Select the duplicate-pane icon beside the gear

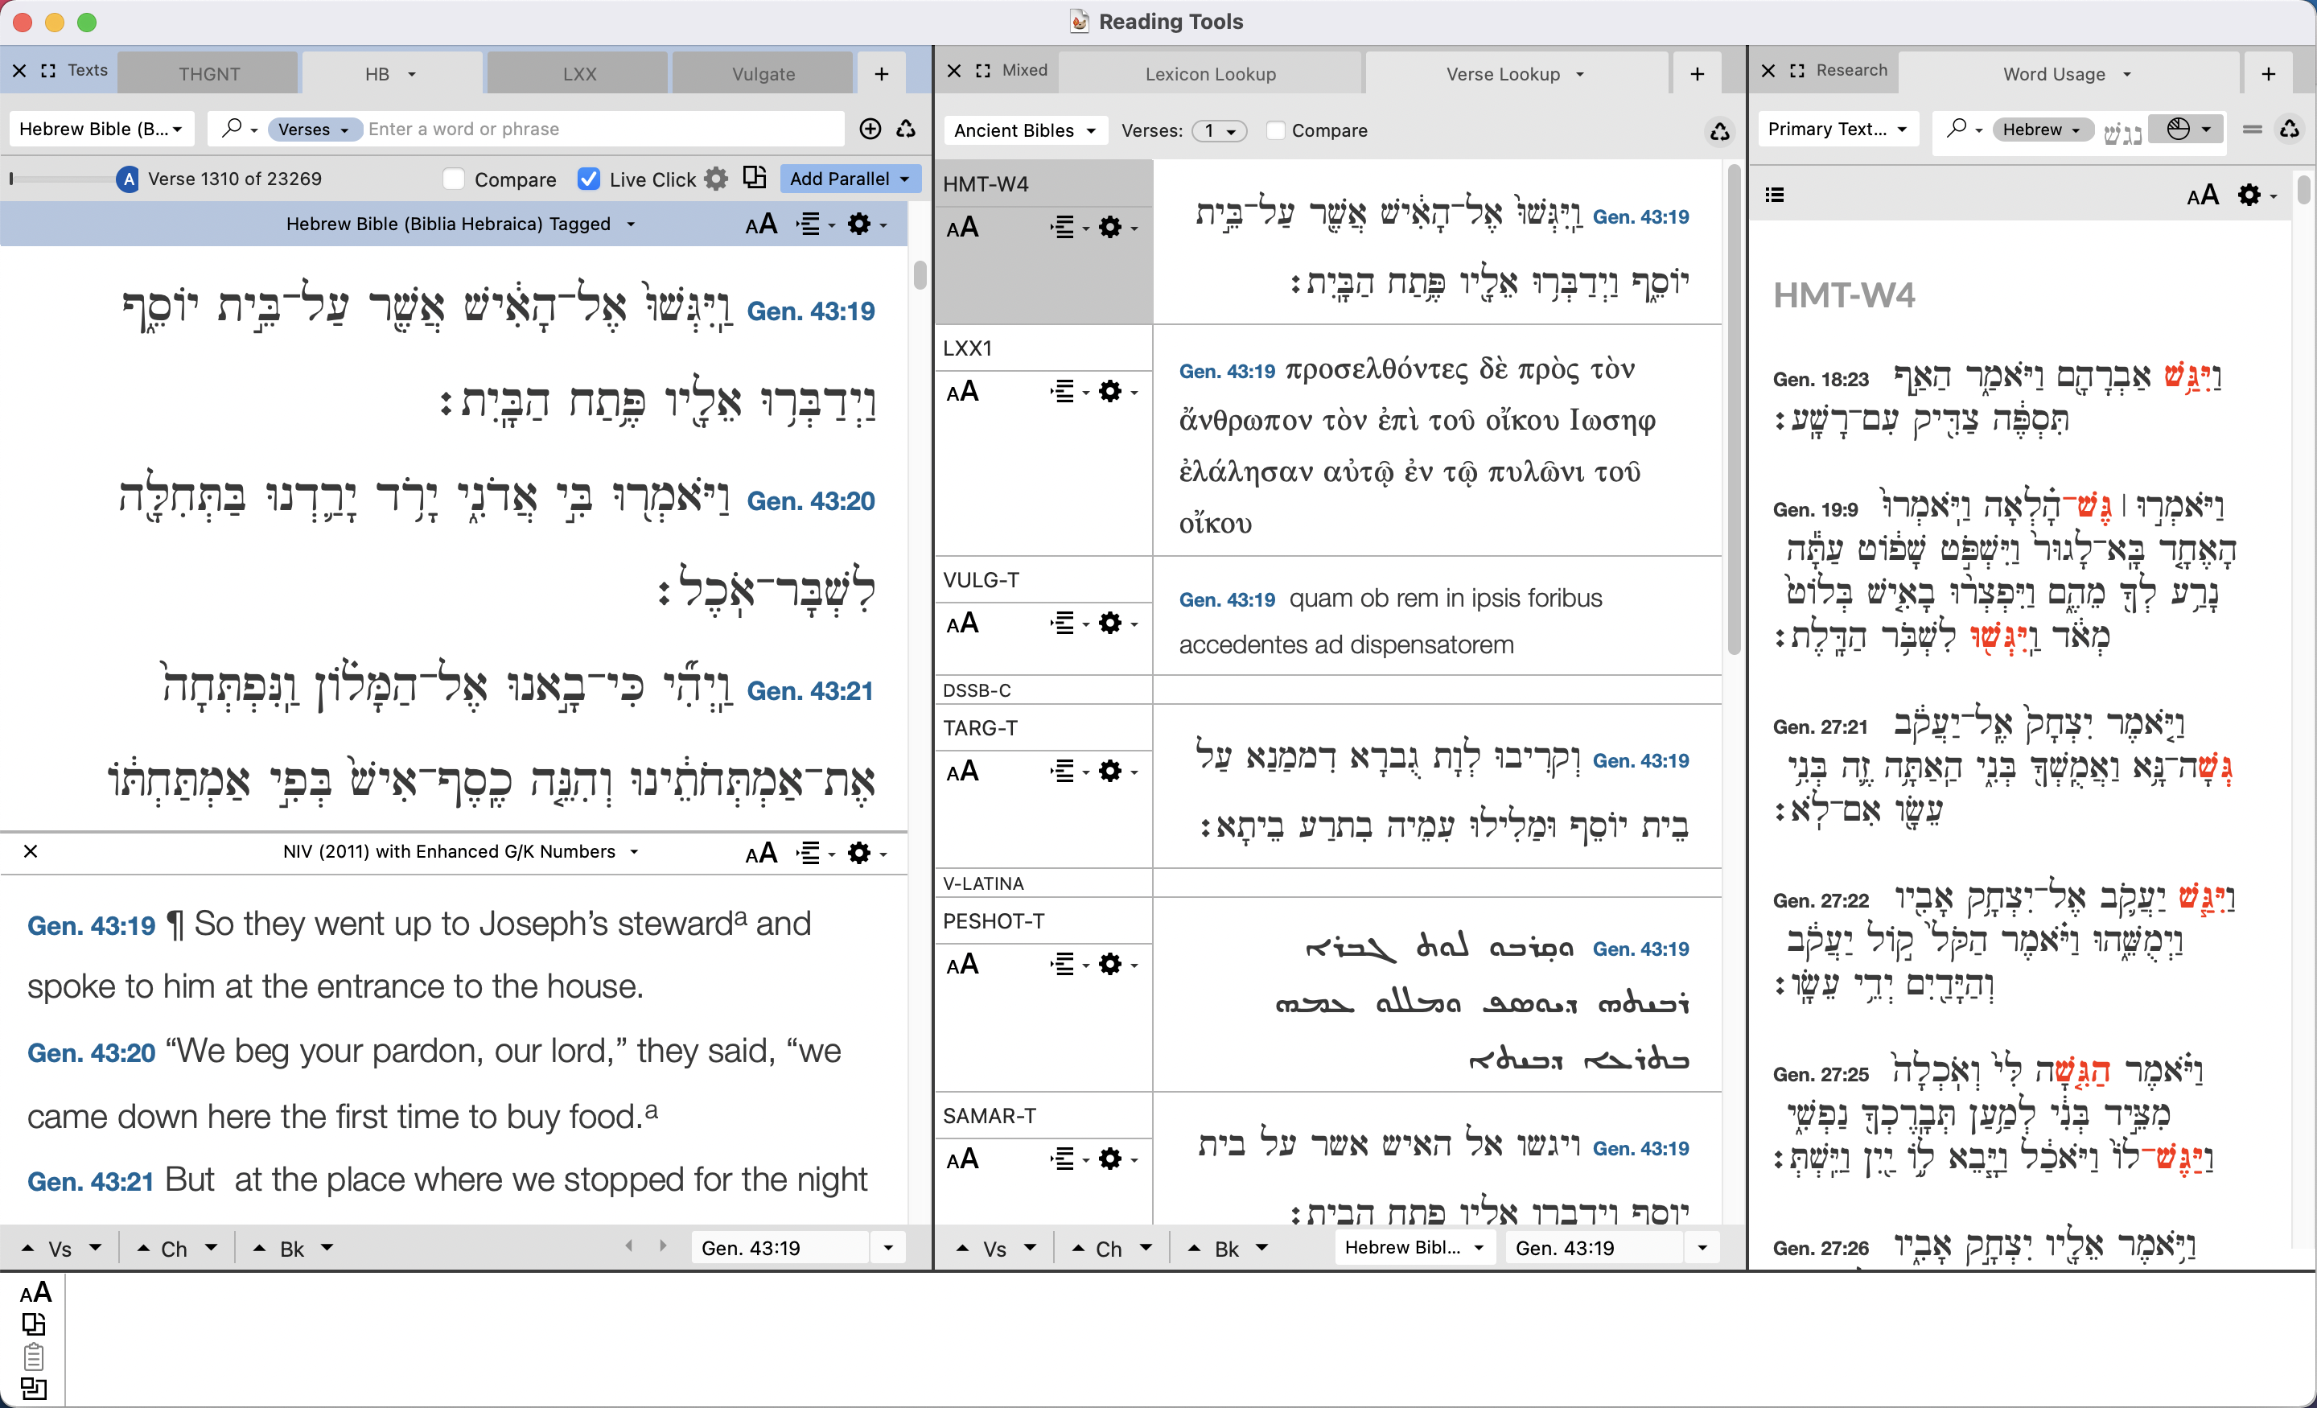click(754, 178)
